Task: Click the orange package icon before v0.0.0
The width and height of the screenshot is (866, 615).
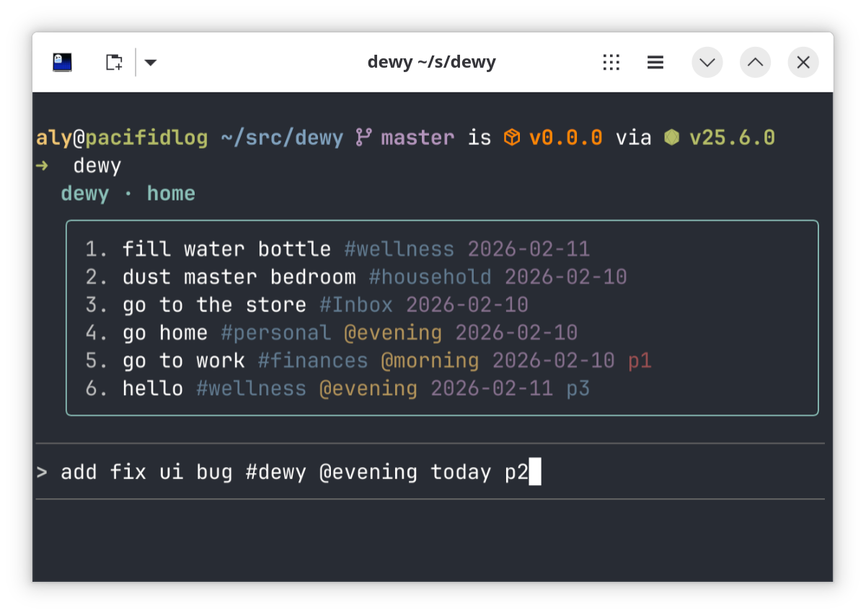Action: click(x=512, y=137)
